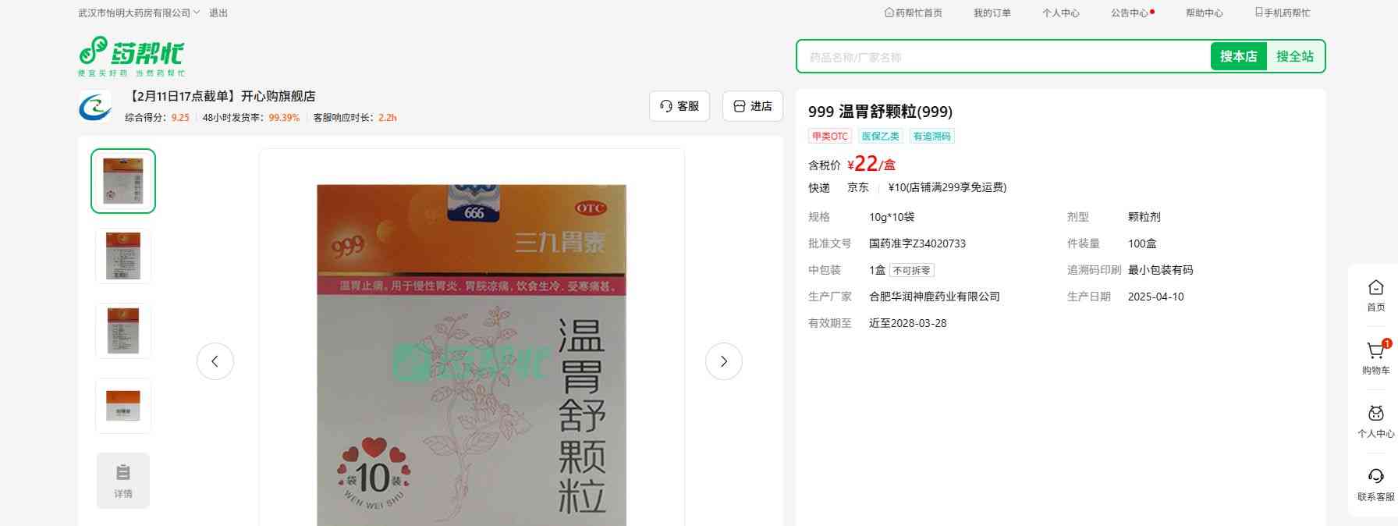Click the 首页 home icon in sidebar
The width and height of the screenshot is (1398, 526).
pyautogui.click(x=1375, y=289)
